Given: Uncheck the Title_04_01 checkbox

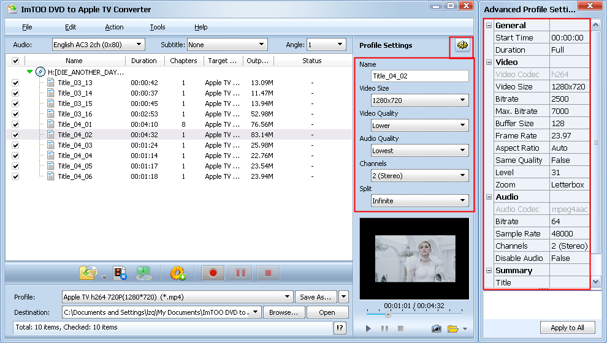Looking at the screenshot, I should [15, 124].
